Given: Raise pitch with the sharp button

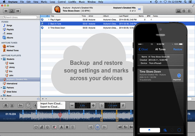Looking at the screenshot, I should 123,106.
